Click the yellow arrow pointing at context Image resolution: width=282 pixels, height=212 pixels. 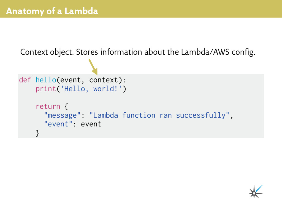93,67
